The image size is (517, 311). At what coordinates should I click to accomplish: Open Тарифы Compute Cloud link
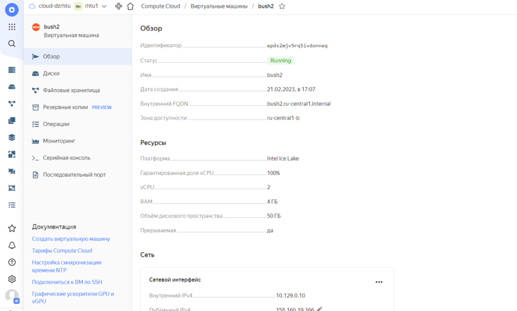point(62,251)
